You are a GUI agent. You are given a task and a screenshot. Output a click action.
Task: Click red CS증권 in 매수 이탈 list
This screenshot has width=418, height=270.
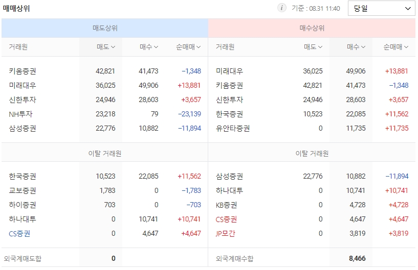click(226, 219)
